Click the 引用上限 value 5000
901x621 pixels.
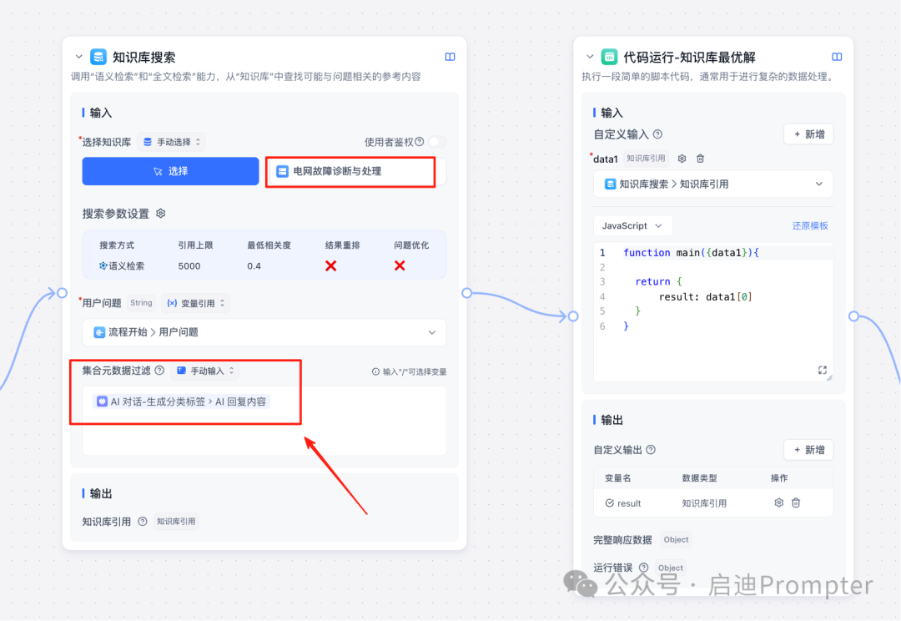click(189, 265)
